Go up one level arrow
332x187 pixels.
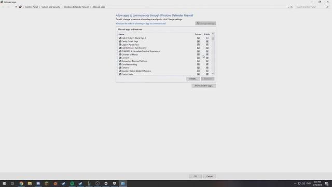[16, 7]
